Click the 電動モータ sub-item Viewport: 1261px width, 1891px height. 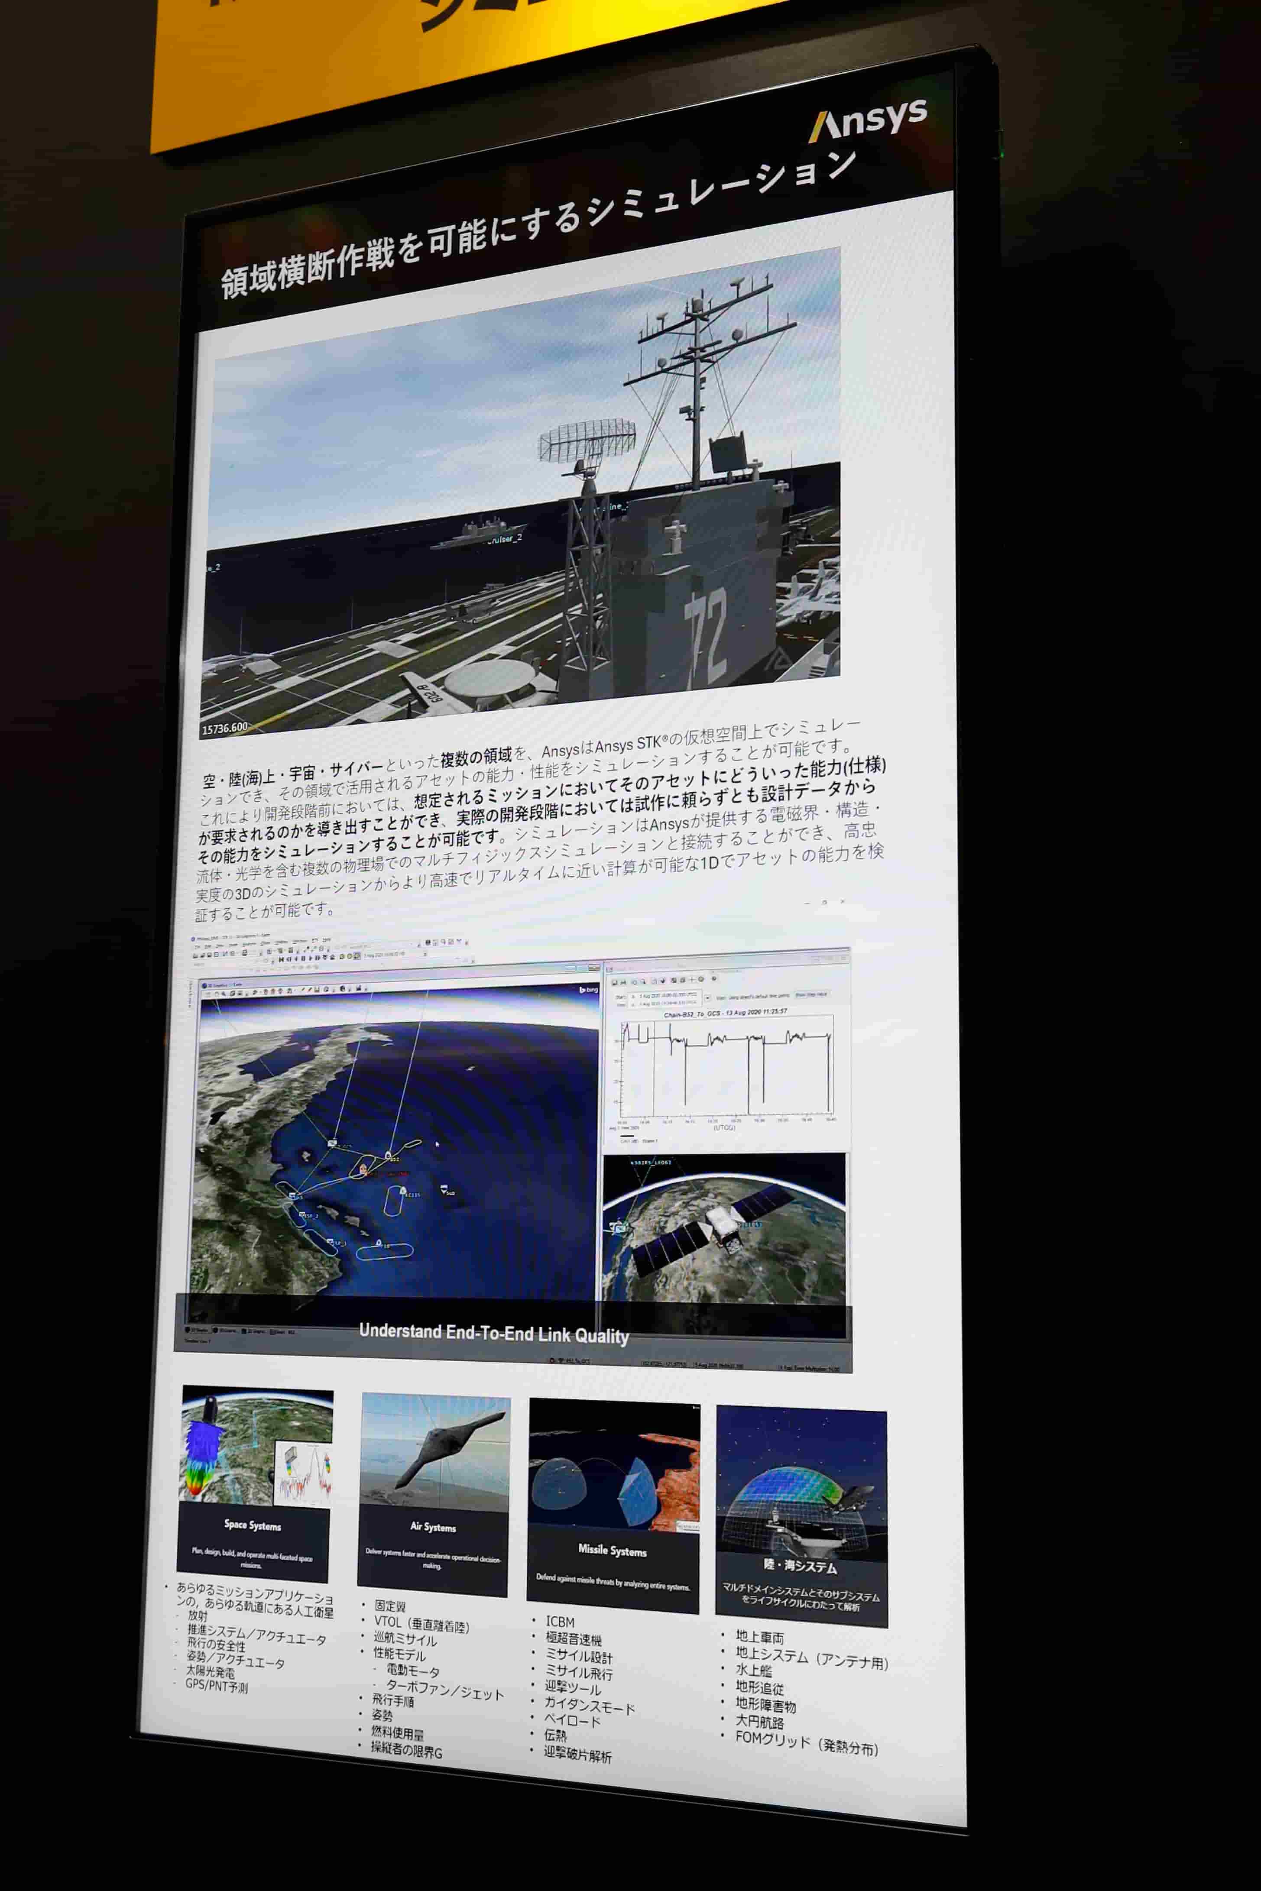412,1671
